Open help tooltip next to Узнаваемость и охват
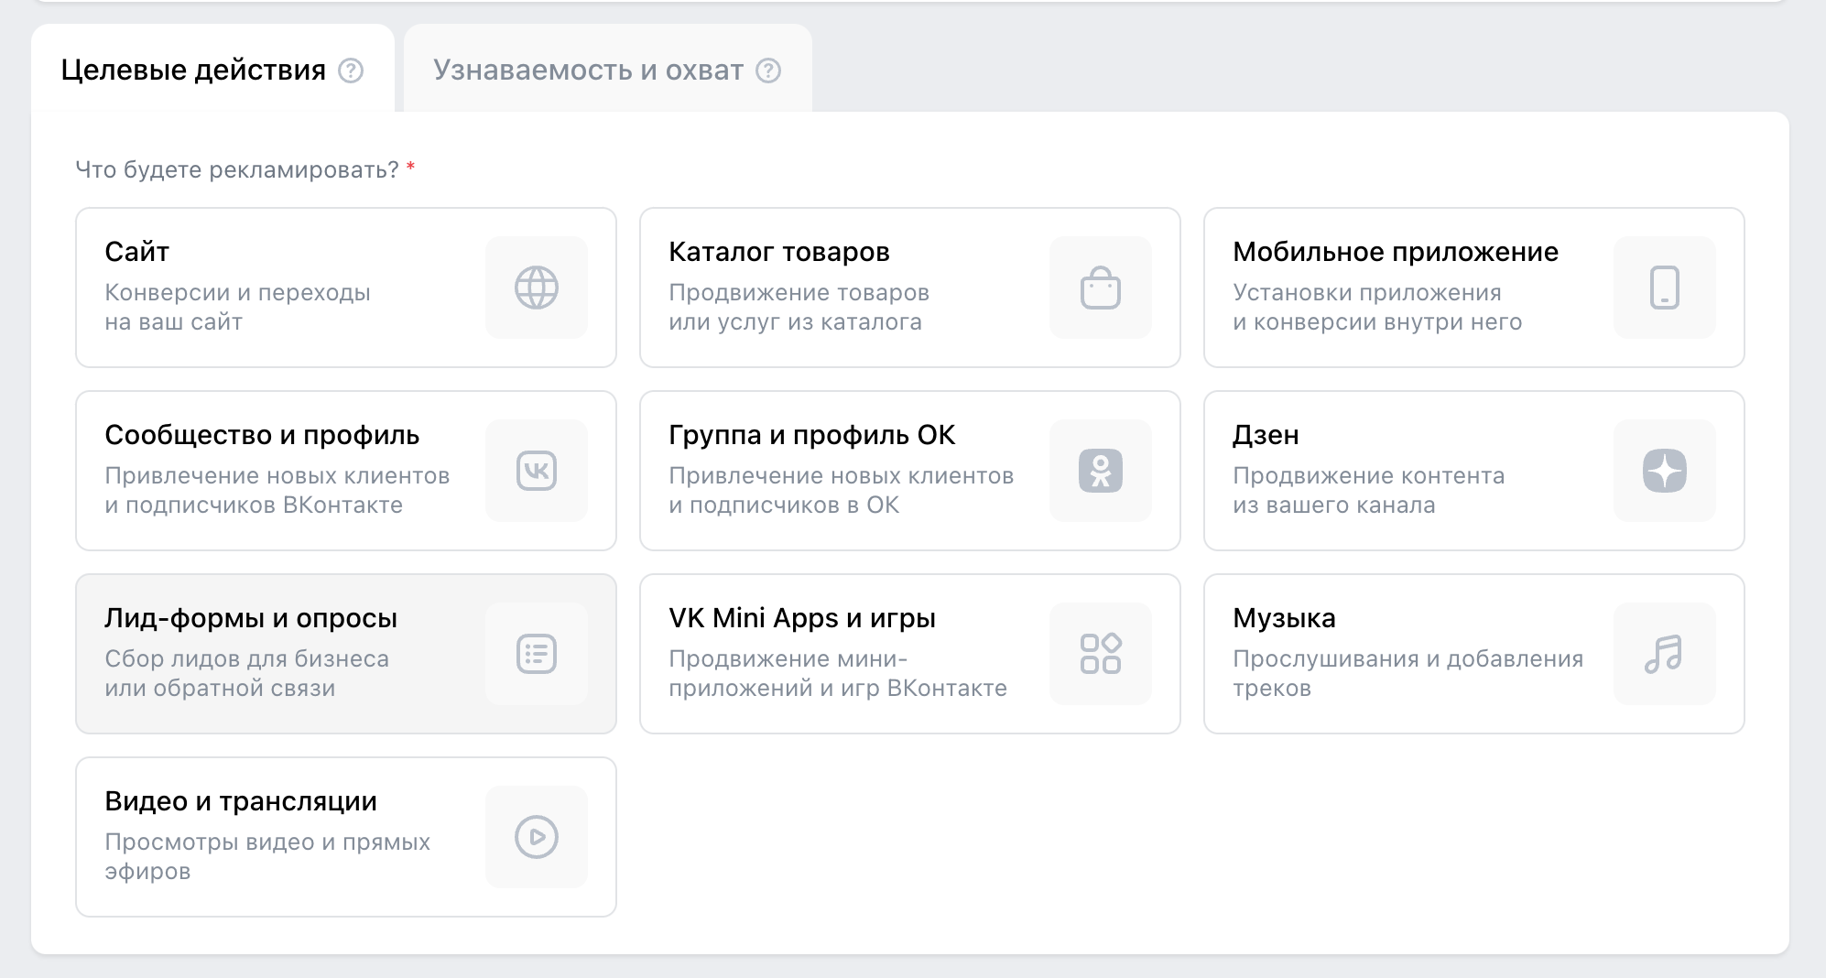Image resolution: width=1826 pixels, height=978 pixels. pyautogui.click(x=768, y=71)
